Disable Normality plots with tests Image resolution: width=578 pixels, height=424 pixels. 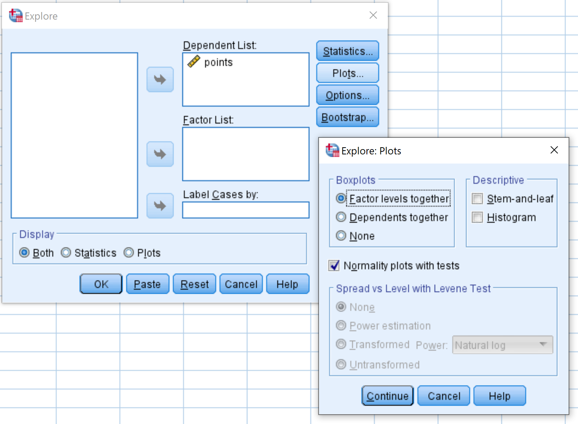(x=334, y=265)
